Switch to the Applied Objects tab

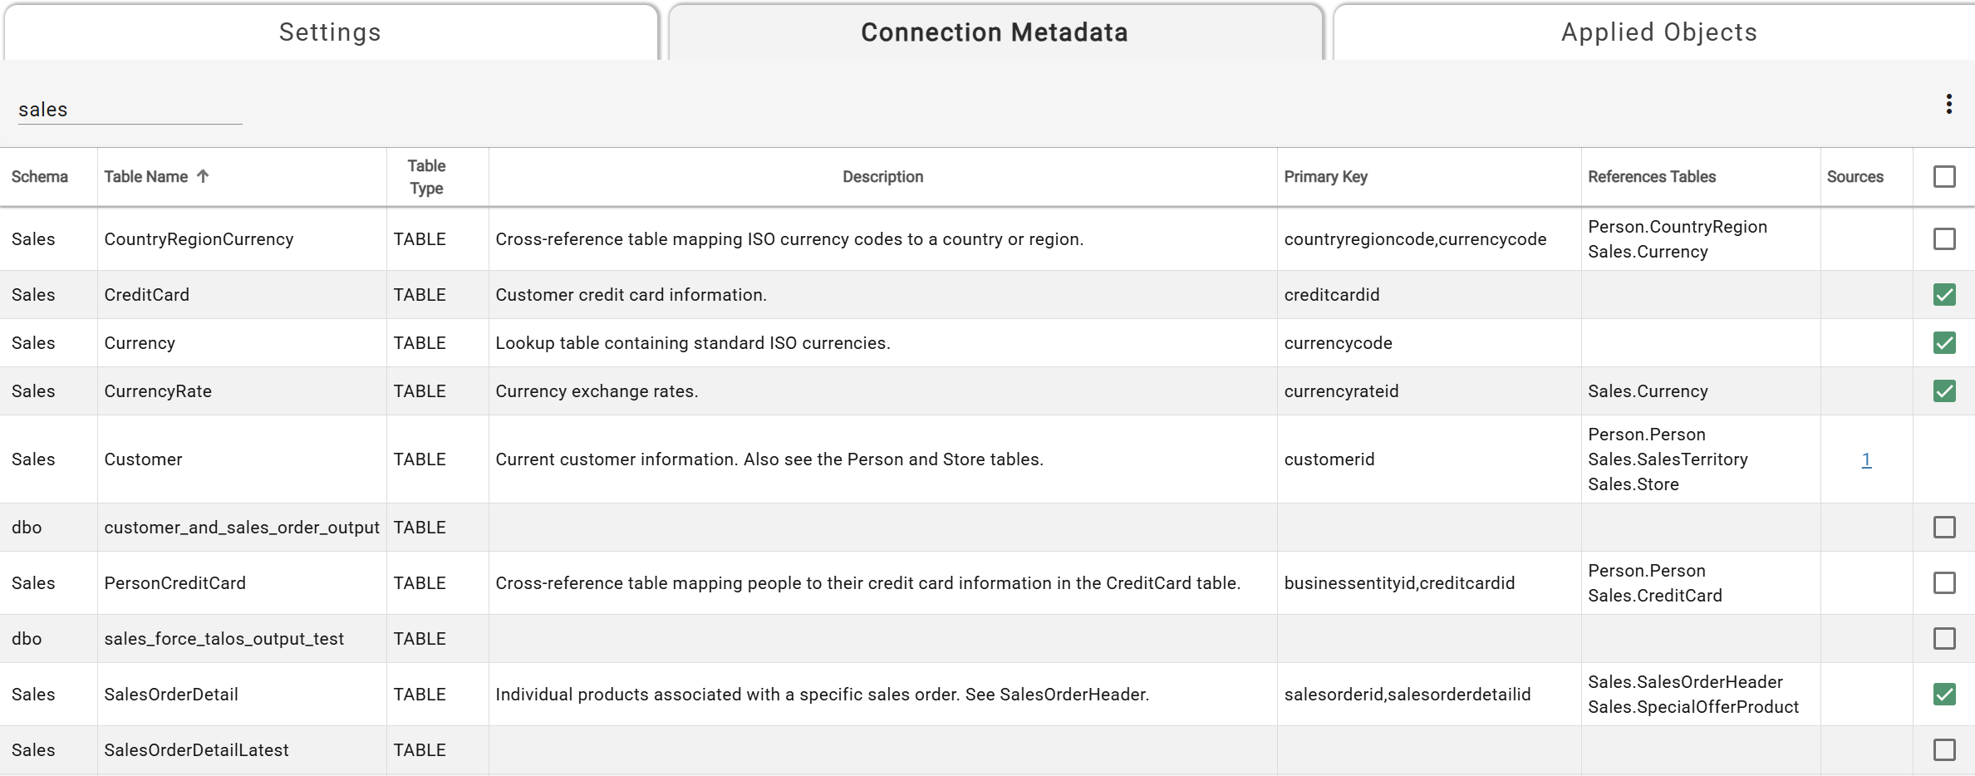pyautogui.click(x=1658, y=32)
